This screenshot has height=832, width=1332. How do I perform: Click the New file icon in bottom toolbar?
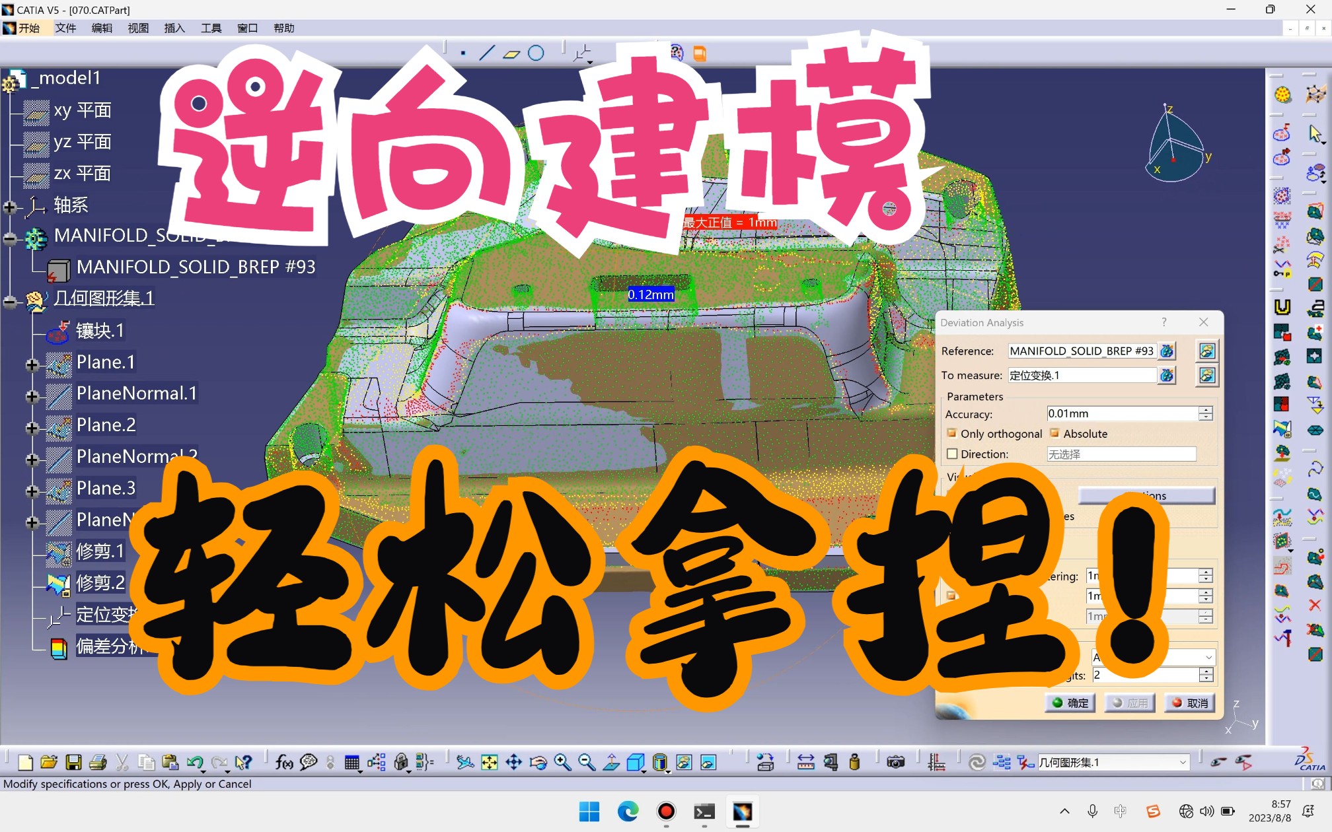click(25, 763)
